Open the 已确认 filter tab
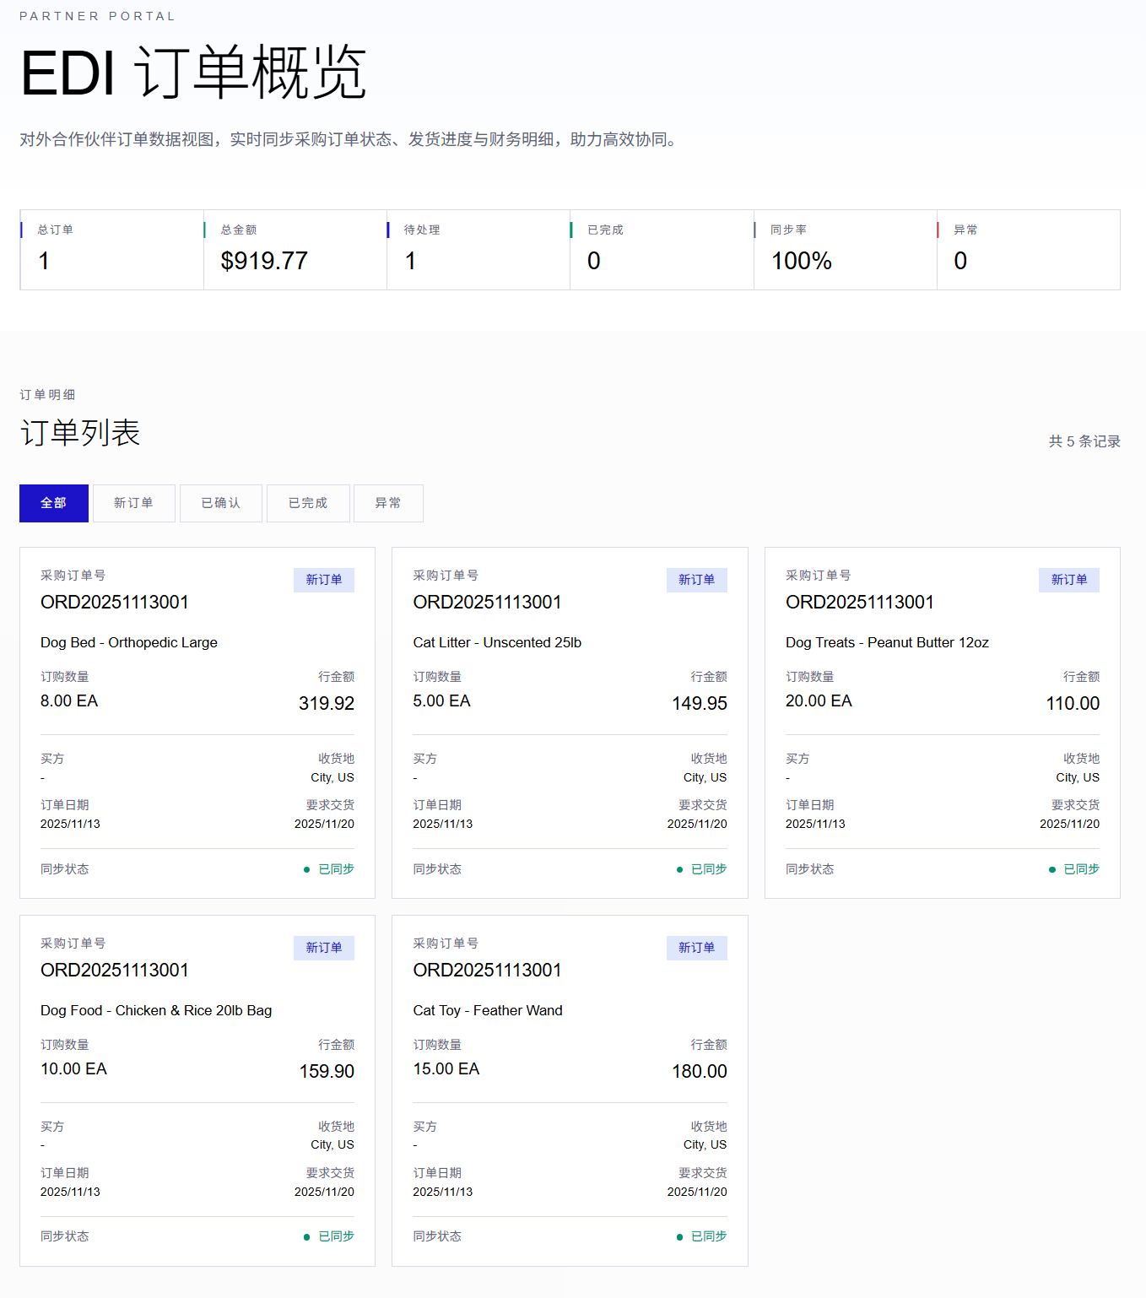 click(x=221, y=503)
